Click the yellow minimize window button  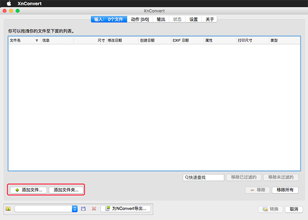coord(11,11)
